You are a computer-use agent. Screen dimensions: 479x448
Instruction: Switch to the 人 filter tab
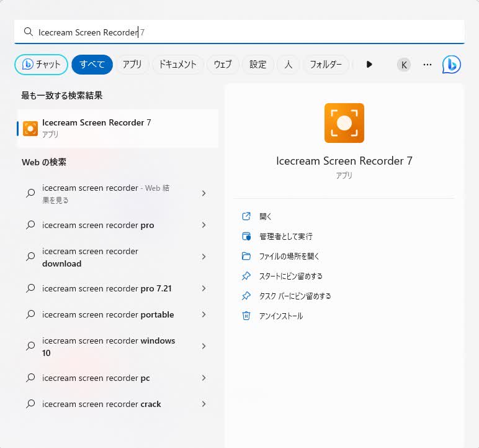point(288,65)
